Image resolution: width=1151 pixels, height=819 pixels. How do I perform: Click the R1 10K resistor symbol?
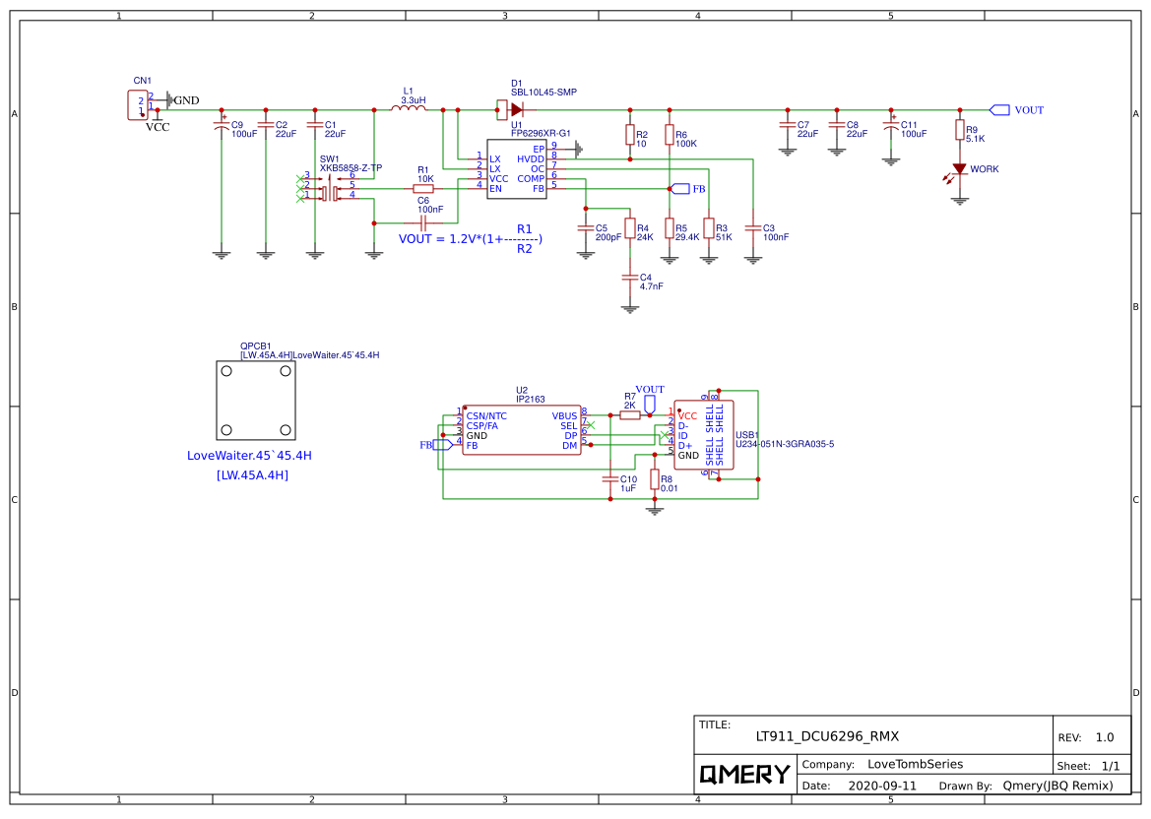tap(423, 187)
